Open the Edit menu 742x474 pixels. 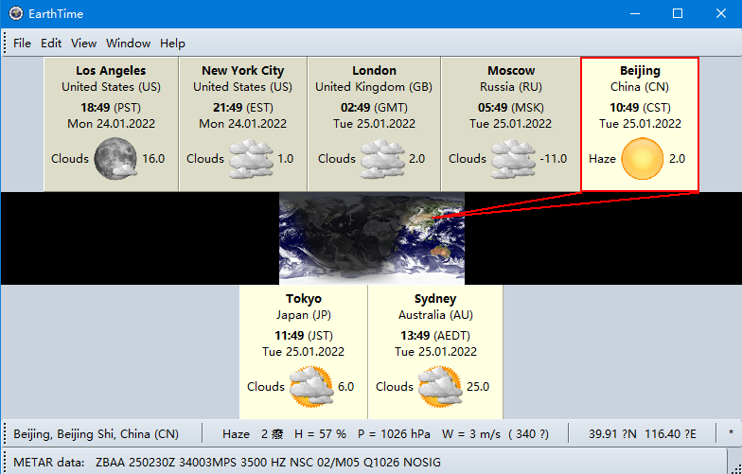tap(51, 44)
